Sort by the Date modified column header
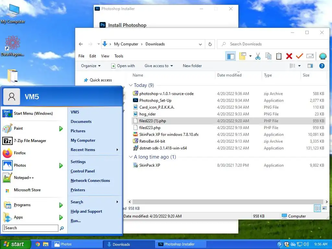The height and width of the screenshot is (249, 332). pos(229,75)
